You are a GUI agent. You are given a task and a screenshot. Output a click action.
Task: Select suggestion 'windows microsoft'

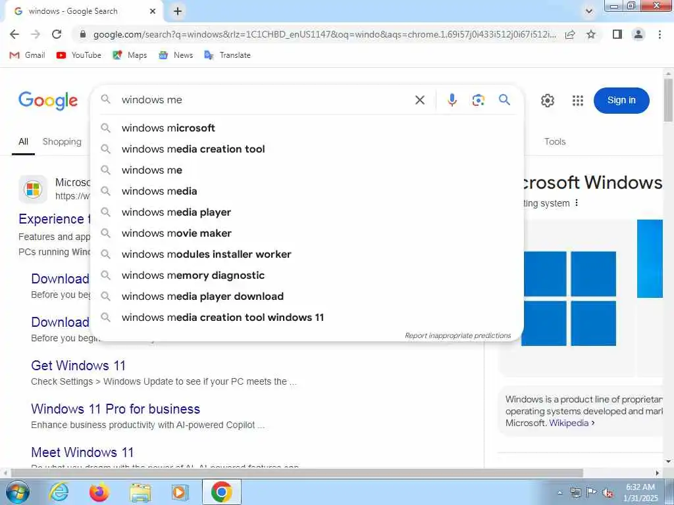[x=307, y=128]
